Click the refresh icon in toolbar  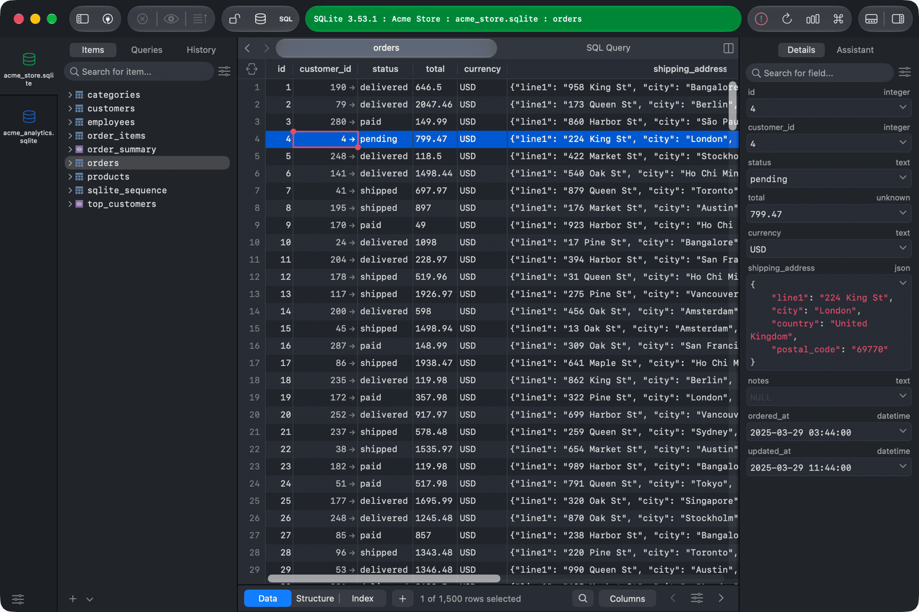pos(787,19)
